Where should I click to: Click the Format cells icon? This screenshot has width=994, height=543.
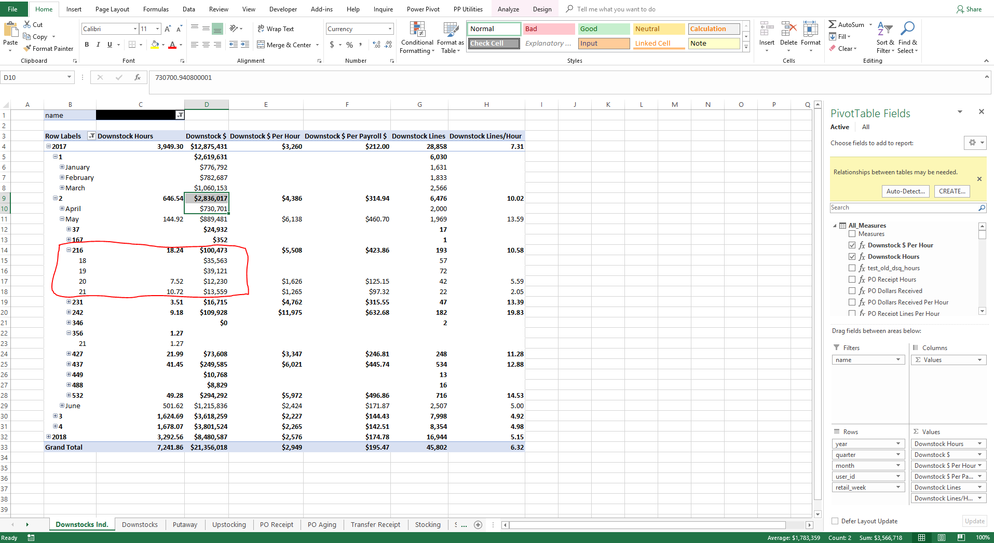(810, 30)
